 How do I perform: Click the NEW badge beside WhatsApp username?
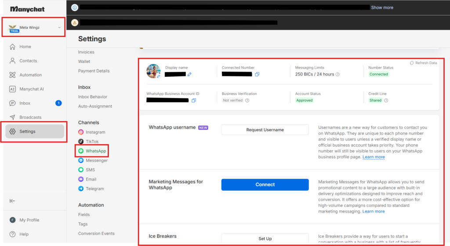203,127
